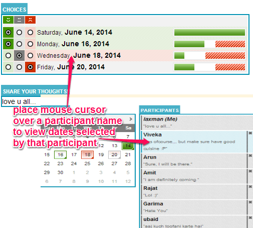Click the red sad face header icon
This screenshot has width=253, height=228.
point(30,20)
